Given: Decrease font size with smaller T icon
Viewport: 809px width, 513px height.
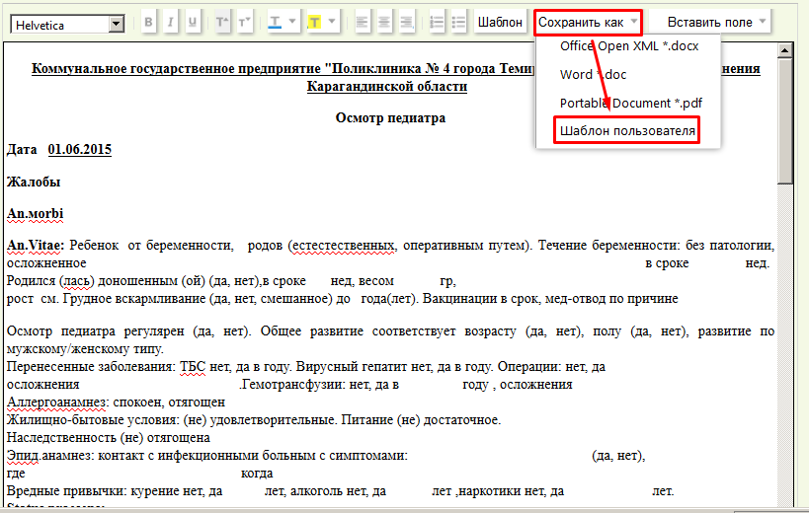Looking at the screenshot, I should tap(244, 22).
